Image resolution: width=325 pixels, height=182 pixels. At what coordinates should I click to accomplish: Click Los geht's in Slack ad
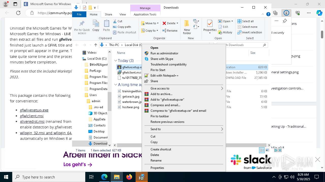click(78, 165)
